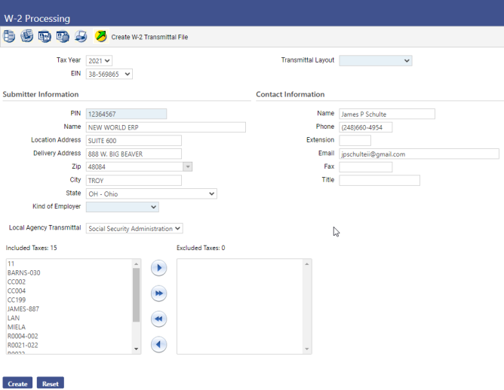
Task: Click the Included Taxes list scrollbar down arrow
Action: (137, 349)
